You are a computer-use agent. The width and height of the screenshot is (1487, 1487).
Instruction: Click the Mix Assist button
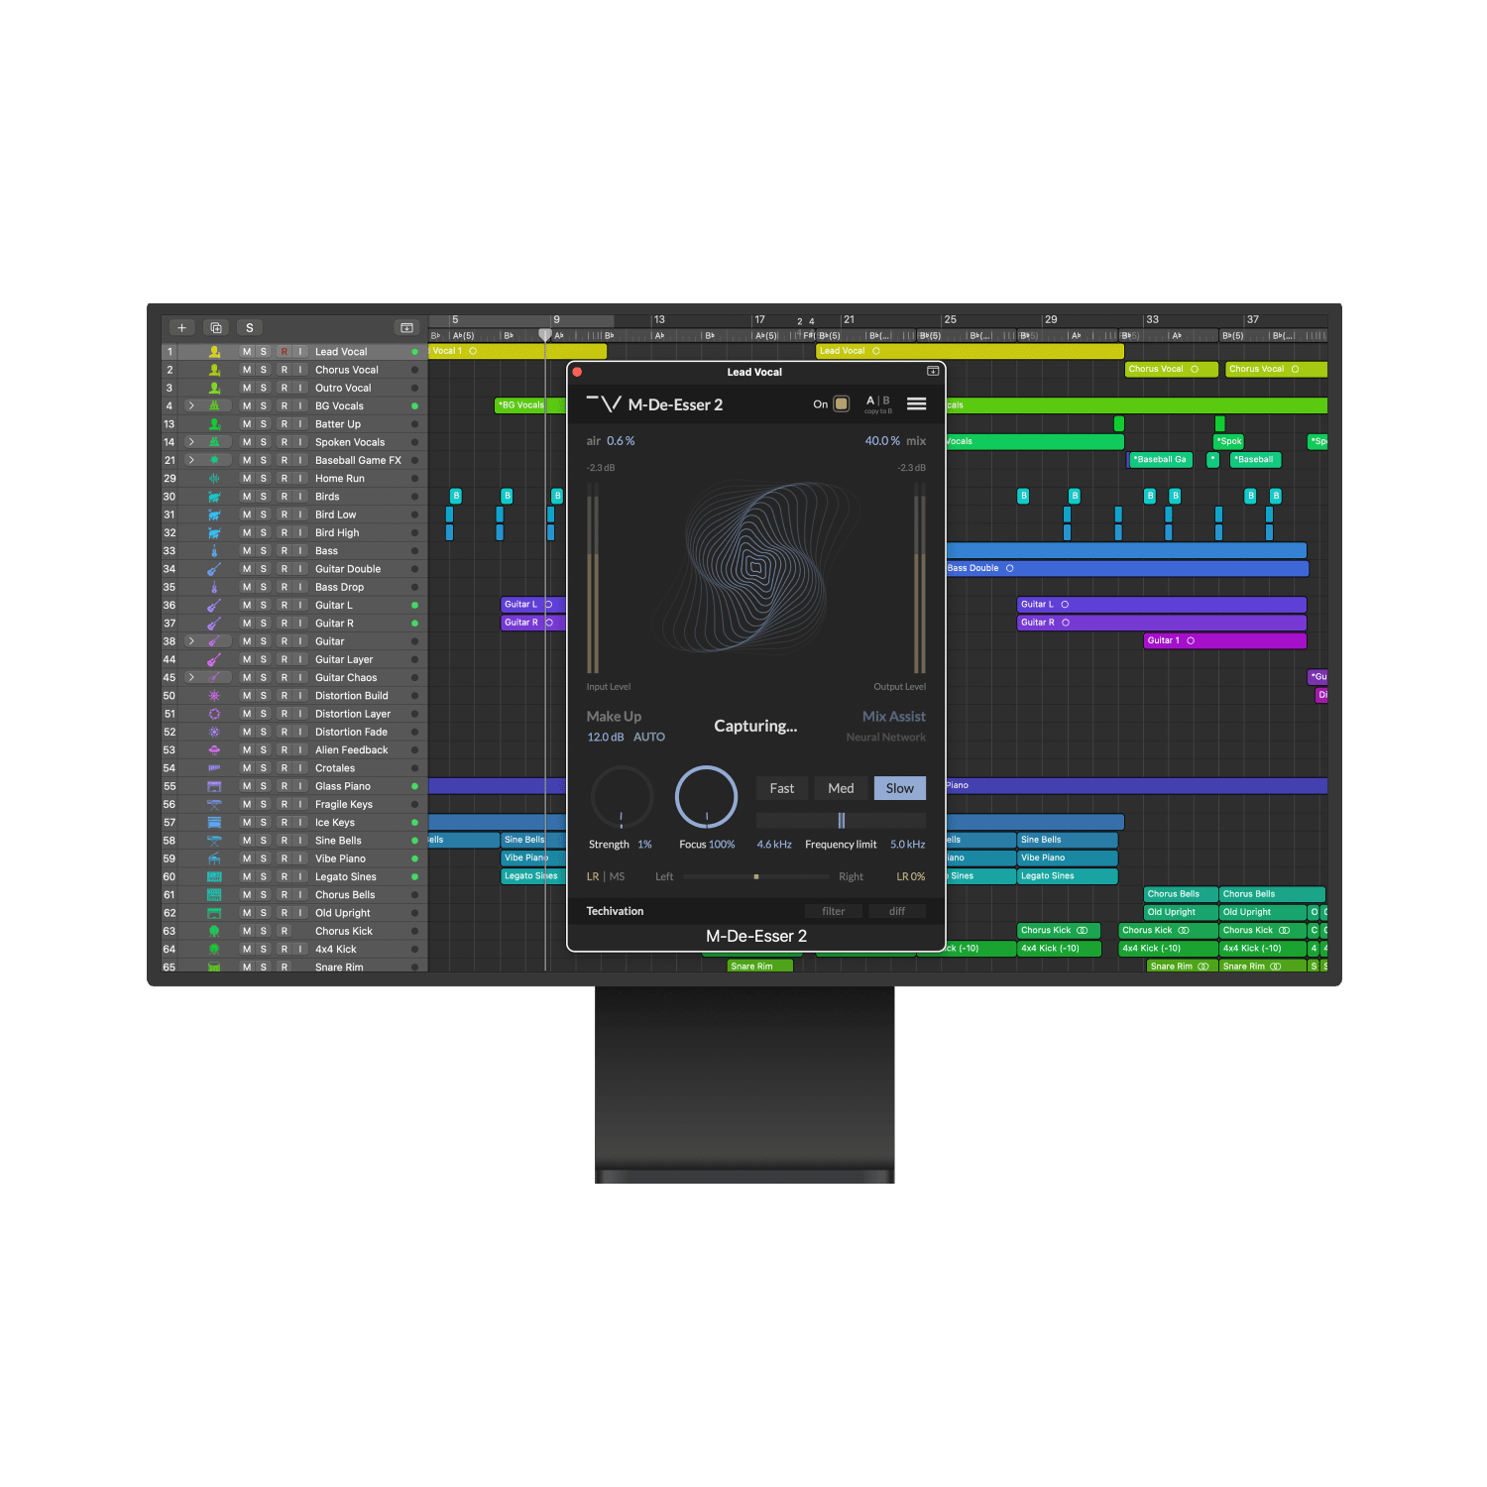tap(893, 717)
